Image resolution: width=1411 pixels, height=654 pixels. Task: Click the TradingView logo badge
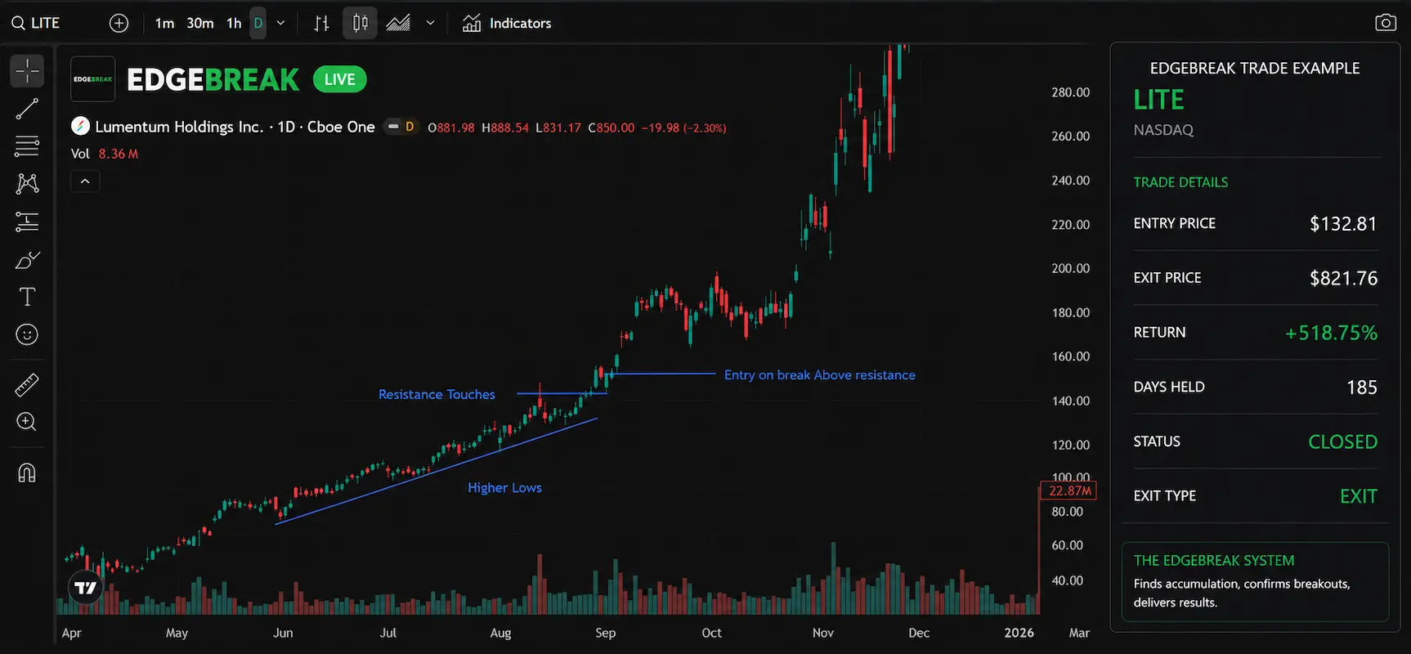(x=85, y=587)
